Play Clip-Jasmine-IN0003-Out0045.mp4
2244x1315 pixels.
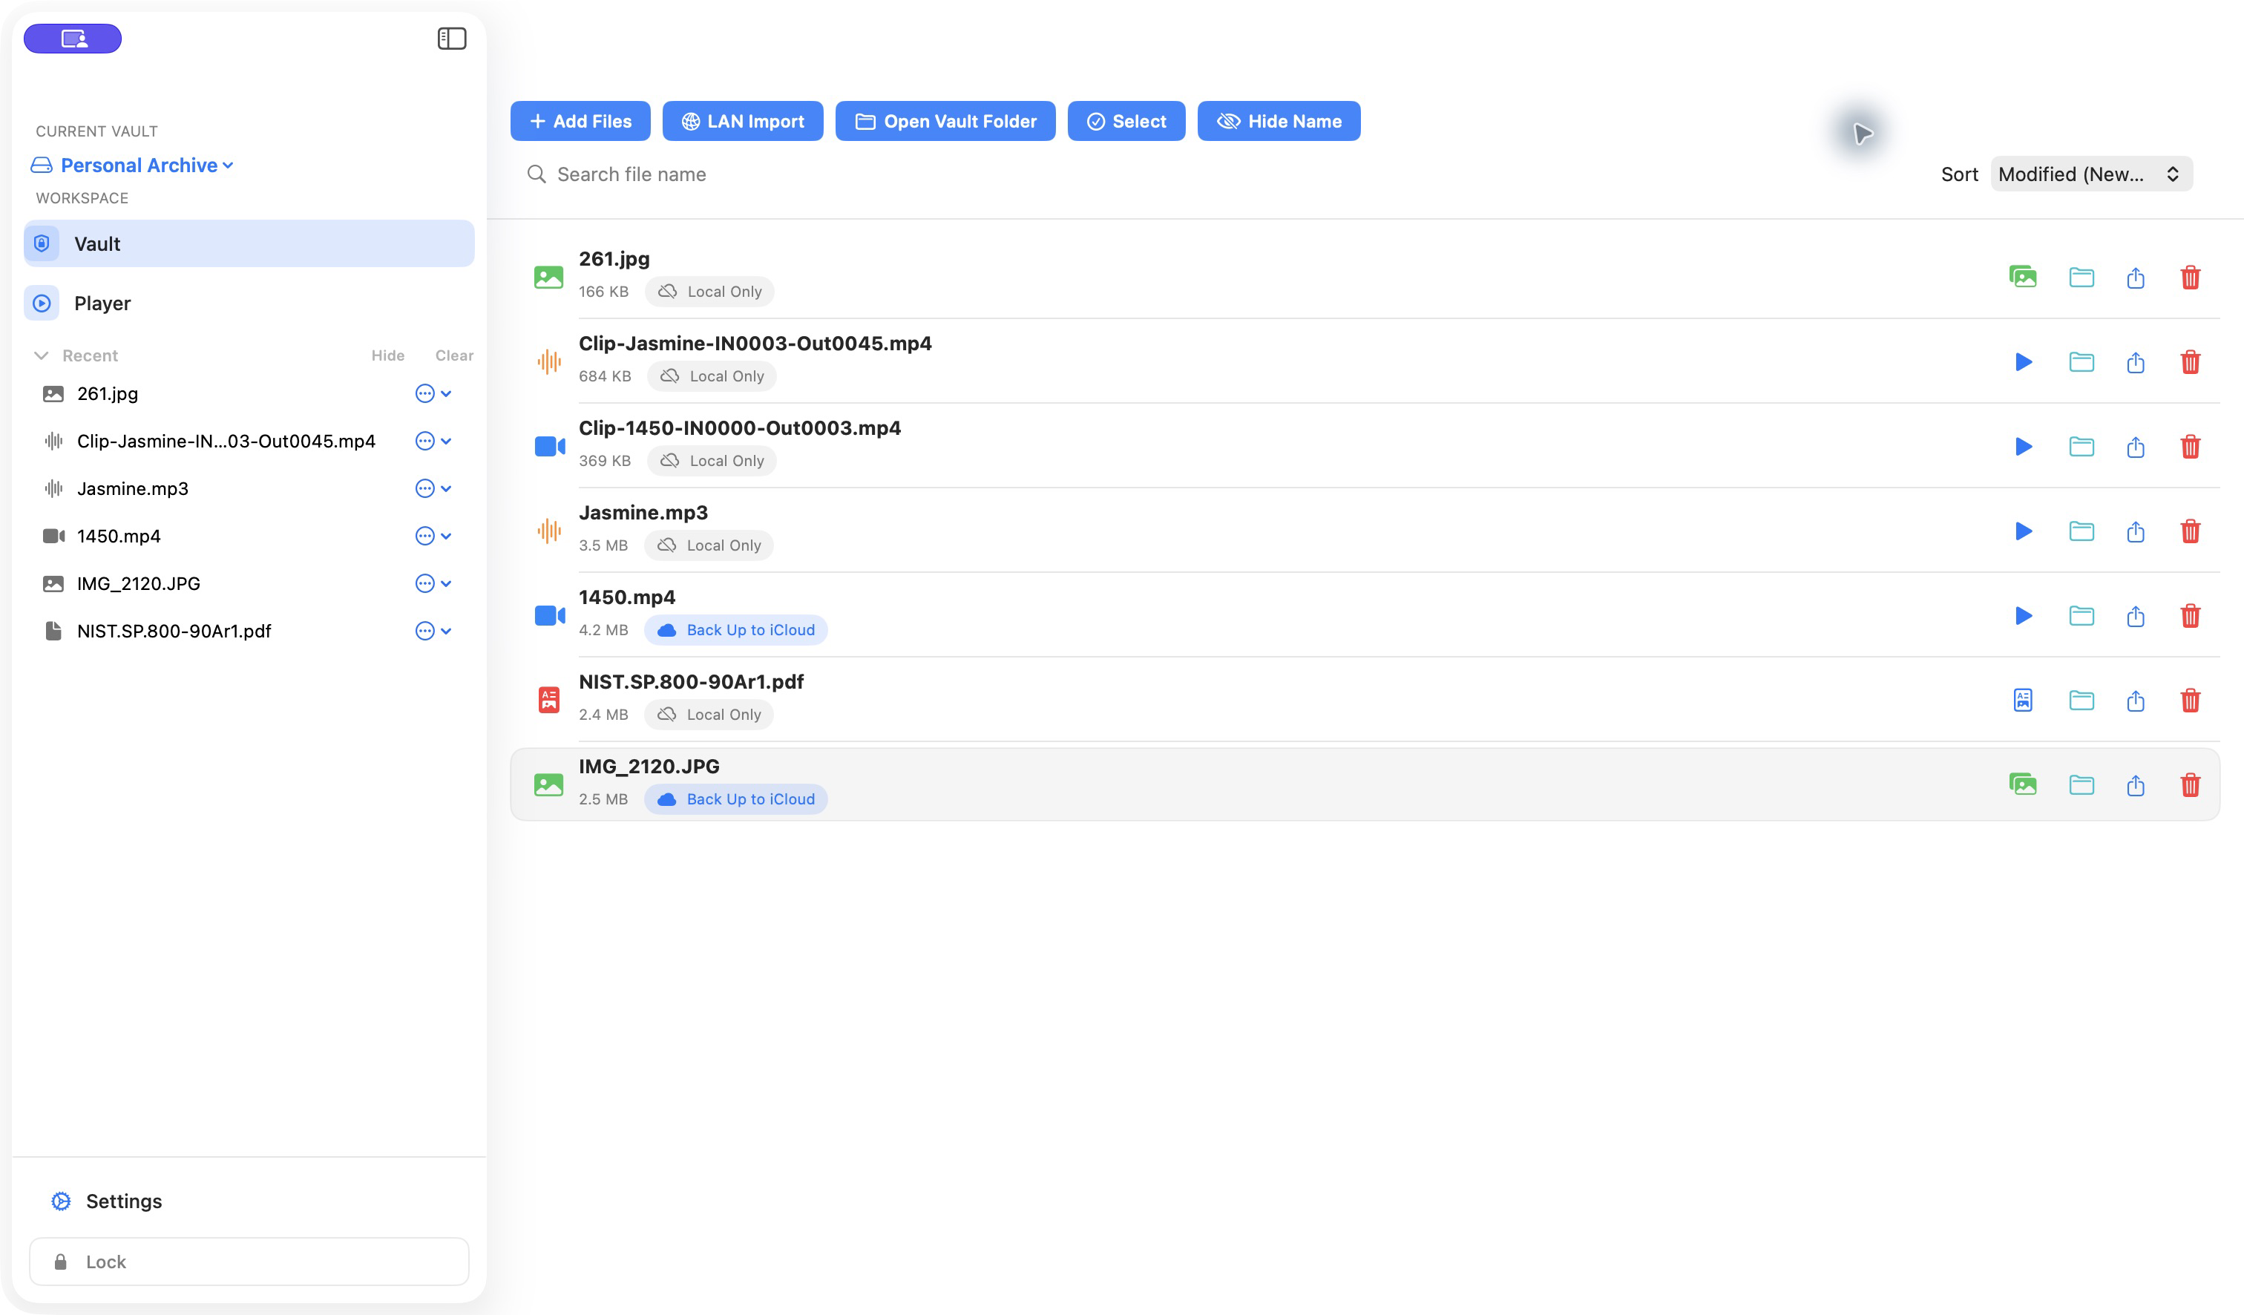(2023, 361)
